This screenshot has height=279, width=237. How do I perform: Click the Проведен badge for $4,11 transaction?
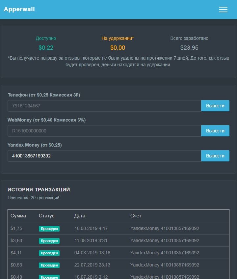point(49,253)
